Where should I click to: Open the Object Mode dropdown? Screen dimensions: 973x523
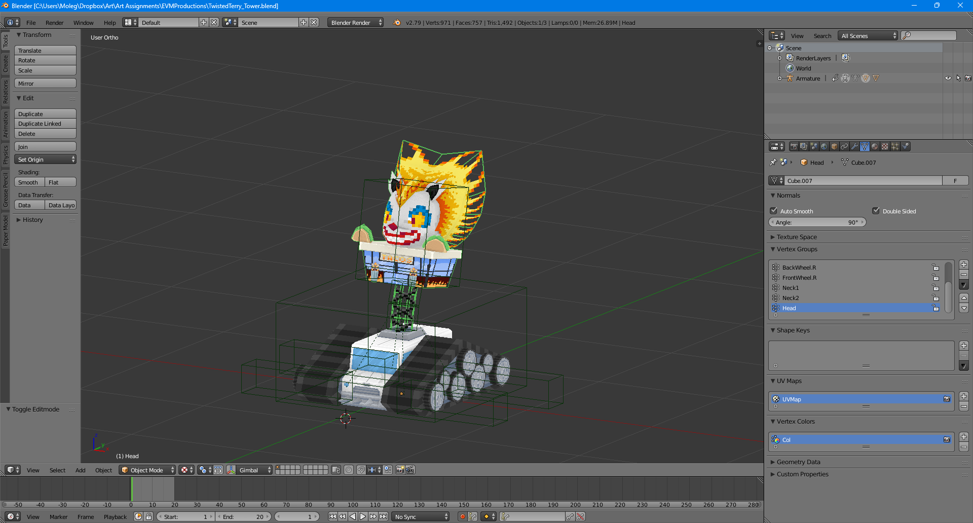[x=147, y=470]
